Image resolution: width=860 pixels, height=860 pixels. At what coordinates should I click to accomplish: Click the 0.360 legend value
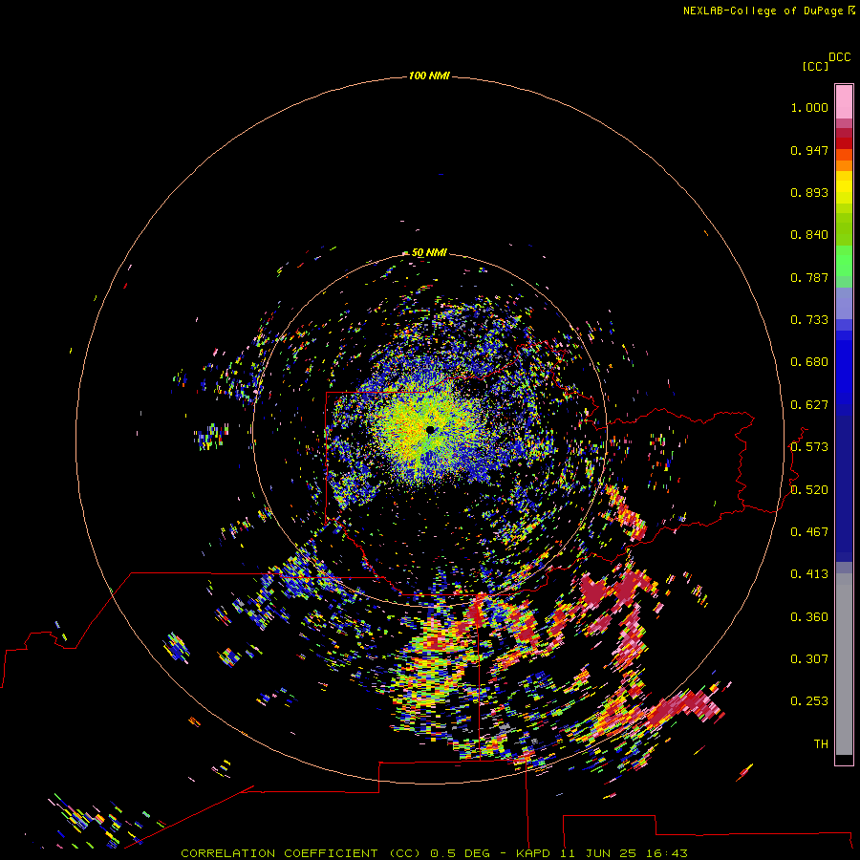[809, 617]
